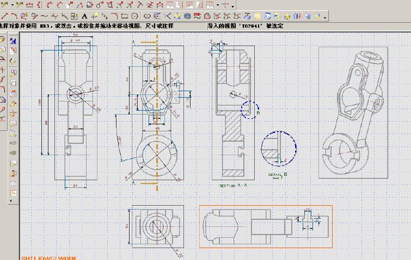
Task: Select the Angular Dimension tool
Action: tap(79, 5)
